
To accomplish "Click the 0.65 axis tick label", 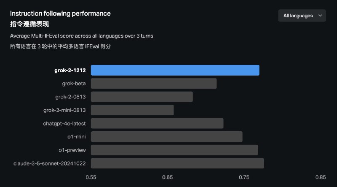I will pos(168,178).
